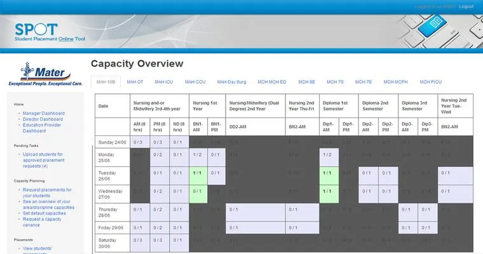483x254 pixels.
Task: Click the Wednesday 27/06 PM 0/2 cell
Action: [x=160, y=194]
